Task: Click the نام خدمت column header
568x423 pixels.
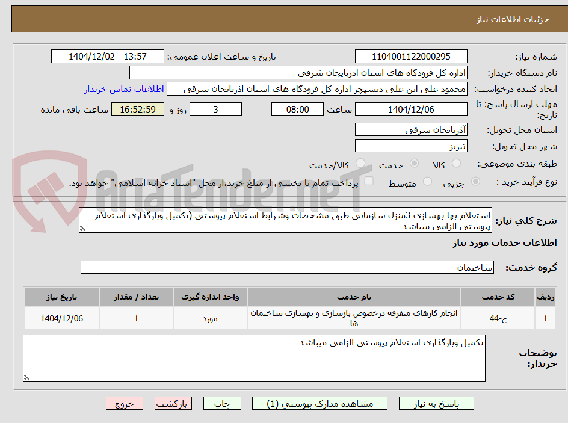Action: point(354,297)
